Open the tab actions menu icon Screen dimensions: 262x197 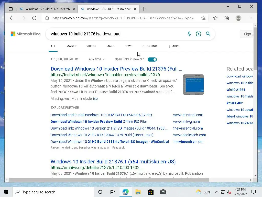11,9
